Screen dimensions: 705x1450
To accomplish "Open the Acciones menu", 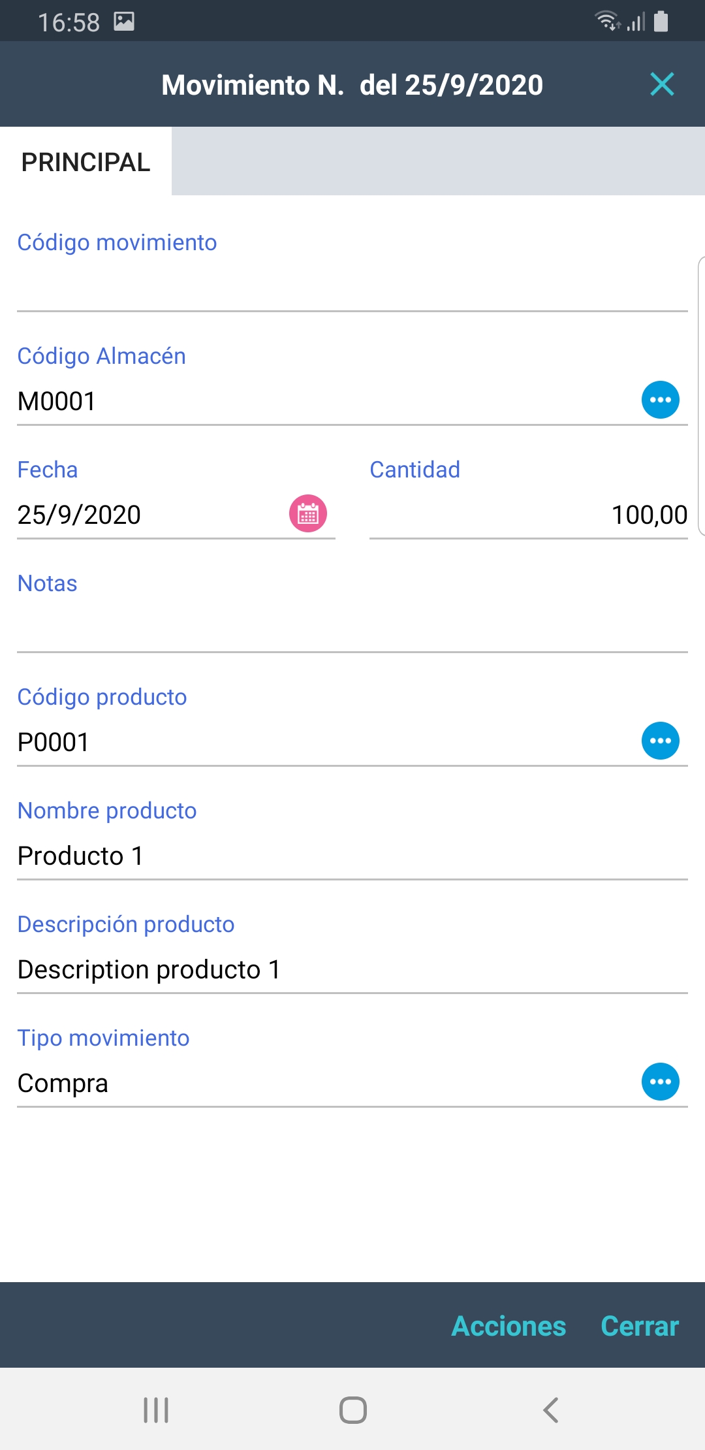I will 509,1326.
